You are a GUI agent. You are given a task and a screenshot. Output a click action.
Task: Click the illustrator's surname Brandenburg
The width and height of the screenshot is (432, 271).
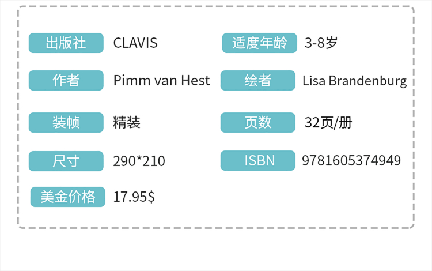367,81
